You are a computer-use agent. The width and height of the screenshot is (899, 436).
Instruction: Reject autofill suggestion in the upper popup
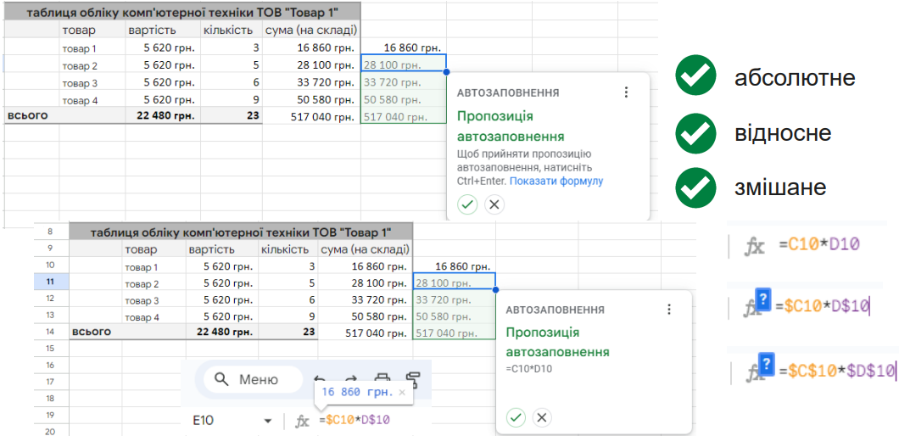pyautogui.click(x=494, y=204)
